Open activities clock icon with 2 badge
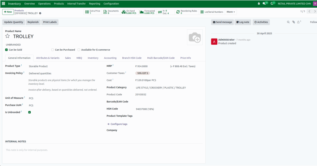This screenshot has width=317, height=166. [273, 3]
